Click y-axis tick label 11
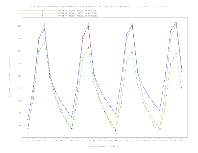Viewport: 198px width, 153px height. pyautogui.click(x=19, y=88)
